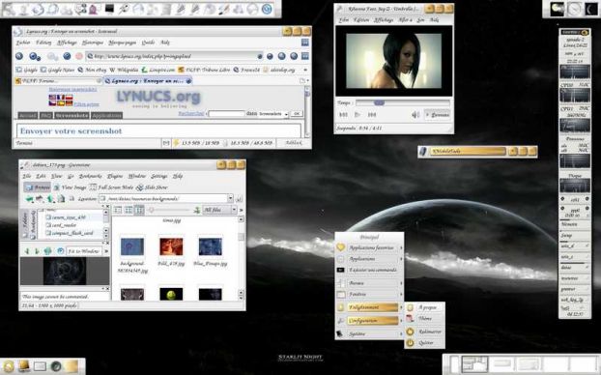
Task: Click the green back arrow in Gwenview
Action: (x=29, y=199)
